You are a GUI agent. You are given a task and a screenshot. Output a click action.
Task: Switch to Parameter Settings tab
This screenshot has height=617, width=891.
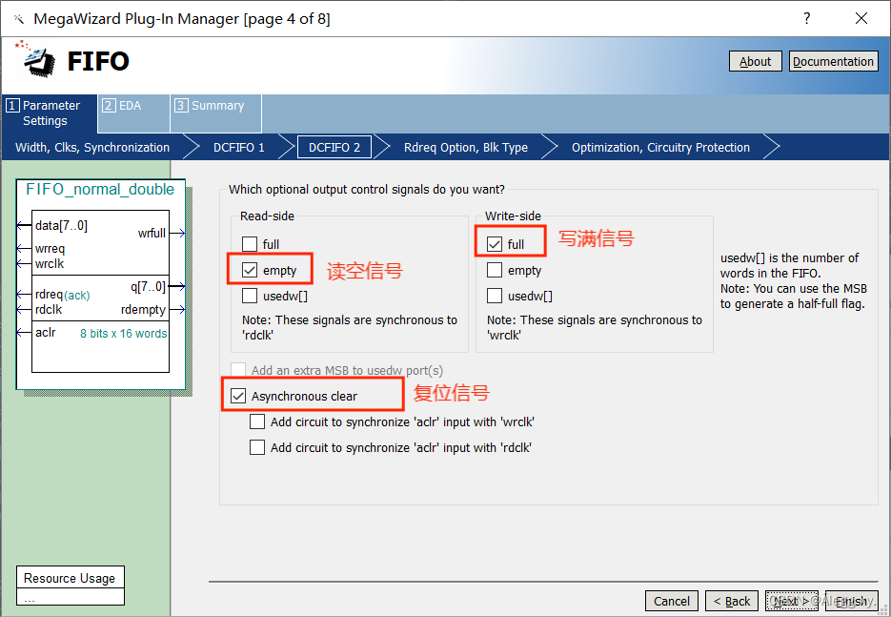click(x=50, y=113)
